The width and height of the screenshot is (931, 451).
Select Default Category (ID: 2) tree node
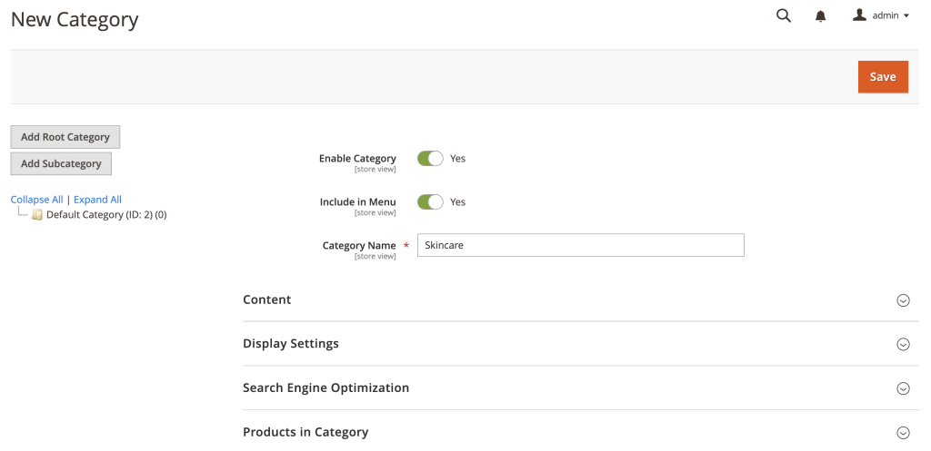(x=105, y=215)
